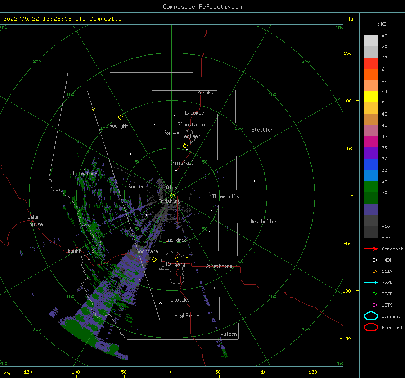
Task: Click the Cochrane label
Action: click(x=147, y=251)
